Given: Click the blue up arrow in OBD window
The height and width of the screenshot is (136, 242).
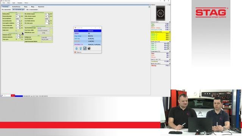Looking at the screenshot, I should 81,48.
